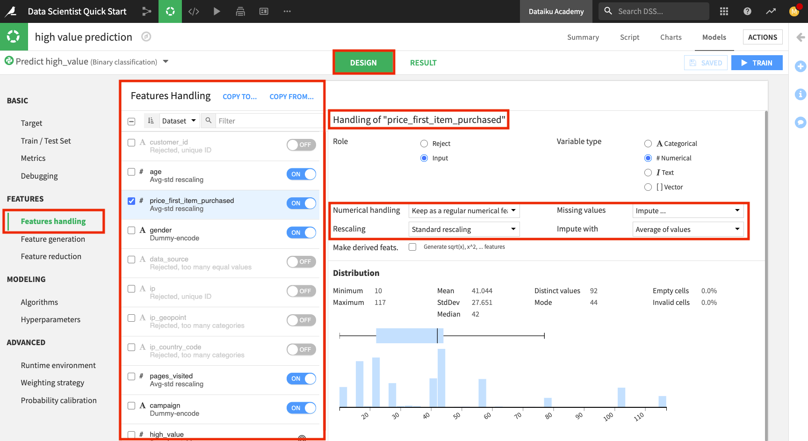Switch to the Charts tab
The width and height of the screenshot is (808, 441).
click(x=671, y=37)
